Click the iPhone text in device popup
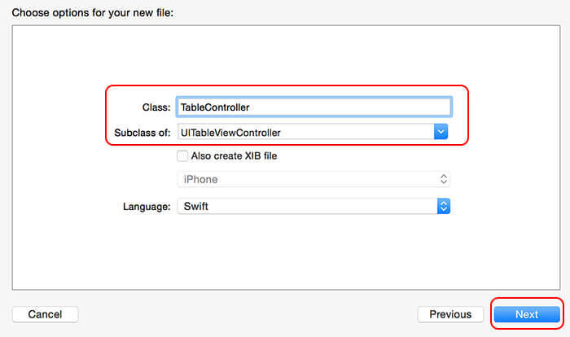This screenshot has width=570, height=337. 200,179
